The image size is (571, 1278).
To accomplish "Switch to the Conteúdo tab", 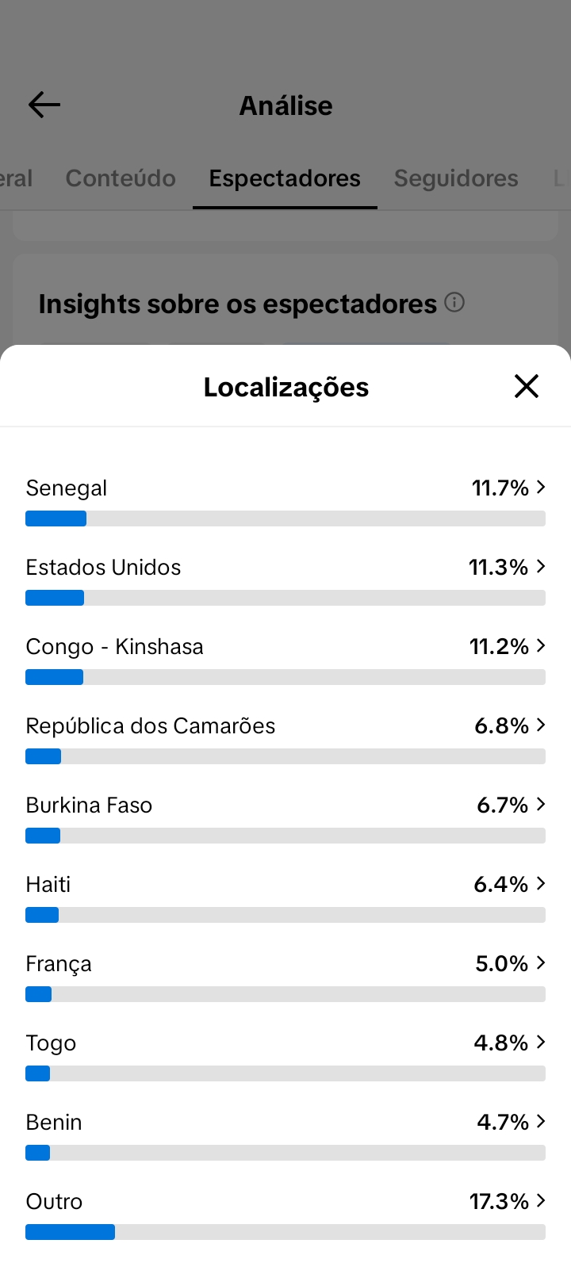I will pyautogui.click(x=121, y=178).
